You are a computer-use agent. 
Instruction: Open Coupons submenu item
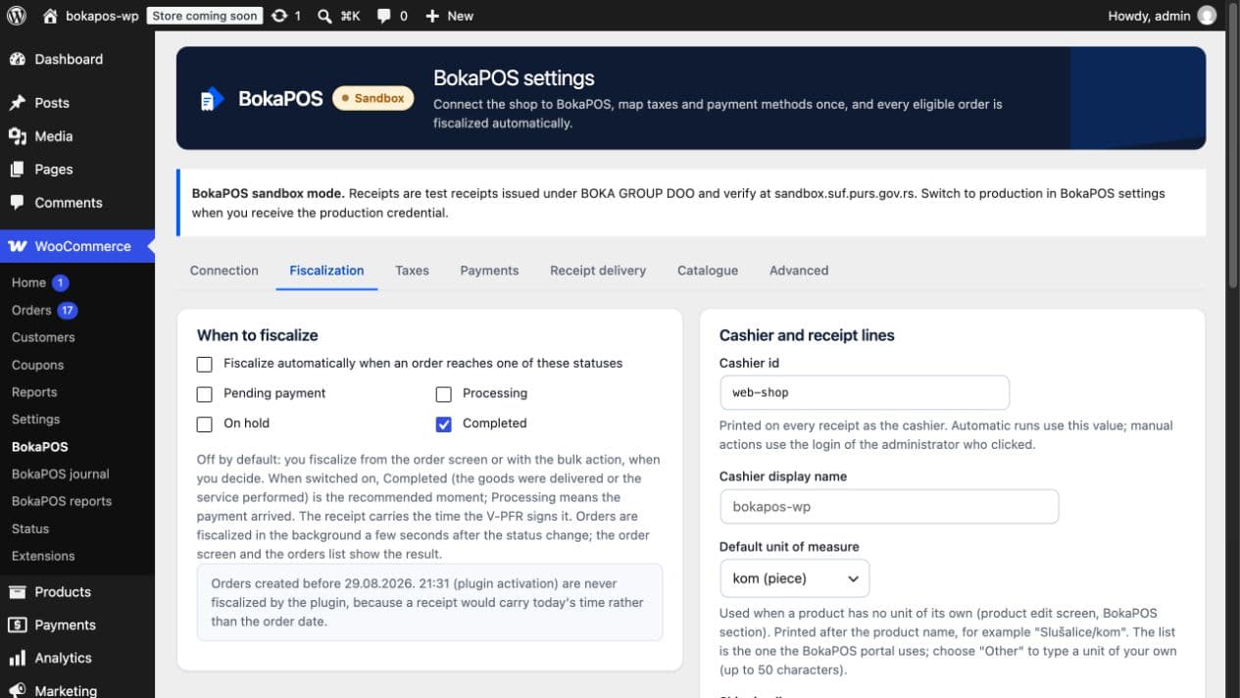point(37,365)
